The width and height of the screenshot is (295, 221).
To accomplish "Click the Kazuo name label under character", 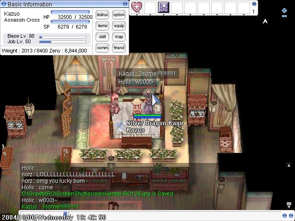I will (x=136, y=130).
